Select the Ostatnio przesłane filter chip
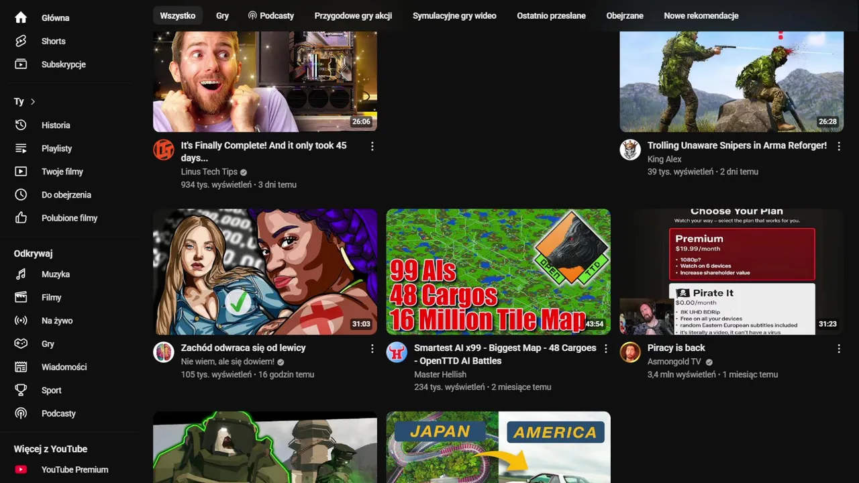 [x=551, y=15]
